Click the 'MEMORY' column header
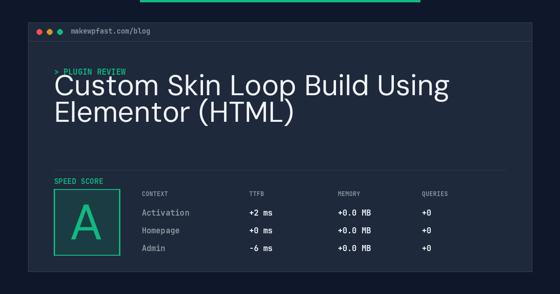Viewport: 560px width, 294px height. tap(349, 194)
